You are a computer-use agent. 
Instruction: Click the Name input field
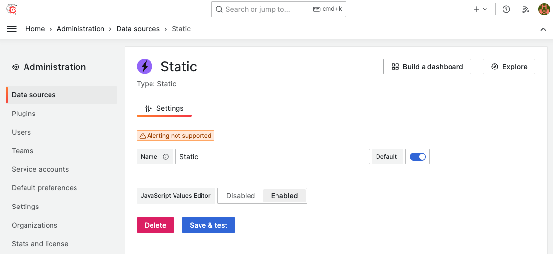click(272, 157)
